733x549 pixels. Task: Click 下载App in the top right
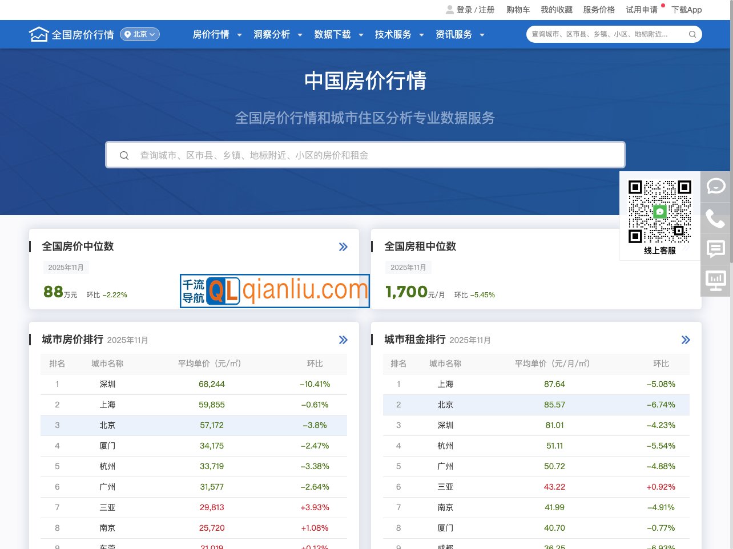point(686,10)
